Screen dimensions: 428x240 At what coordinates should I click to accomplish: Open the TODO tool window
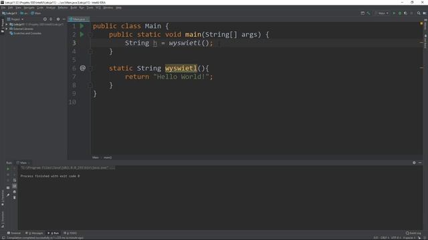tap(70, 233)
